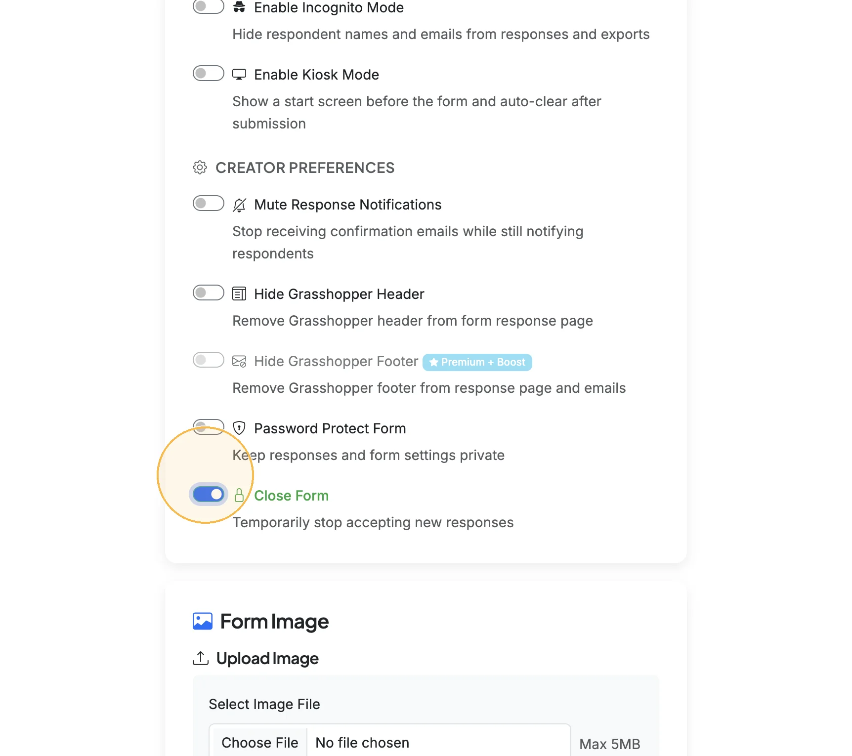Click the Hide Grasshopper Footer toggle
The height and width of the screenshot is (756, 852).
point(209,360)
